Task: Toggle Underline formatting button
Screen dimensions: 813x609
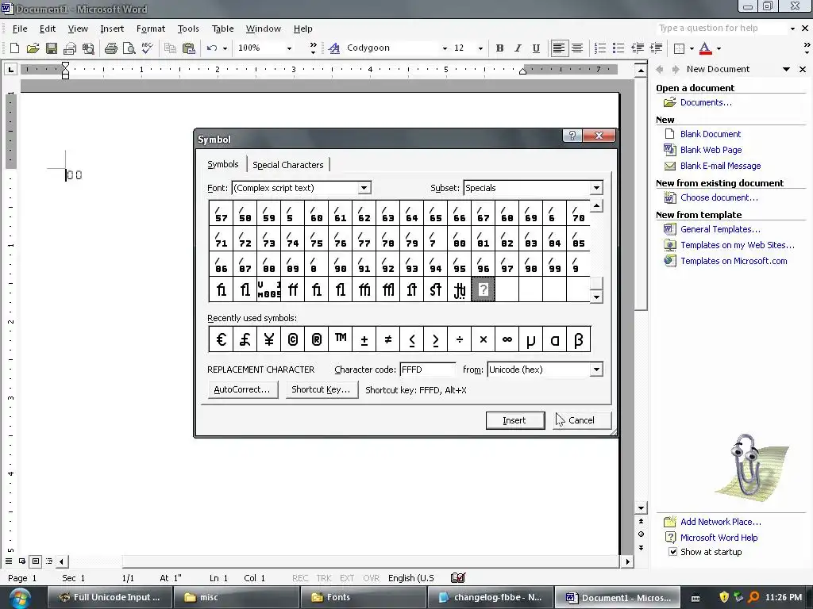Action: [x=536, y=48]
